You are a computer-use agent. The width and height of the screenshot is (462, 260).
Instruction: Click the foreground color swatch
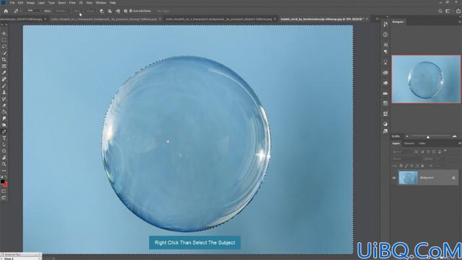(3, 182)
